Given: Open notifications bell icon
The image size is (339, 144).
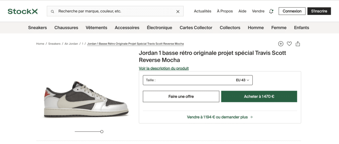Looking at the screenshot, I should click(x=271, y=11).
